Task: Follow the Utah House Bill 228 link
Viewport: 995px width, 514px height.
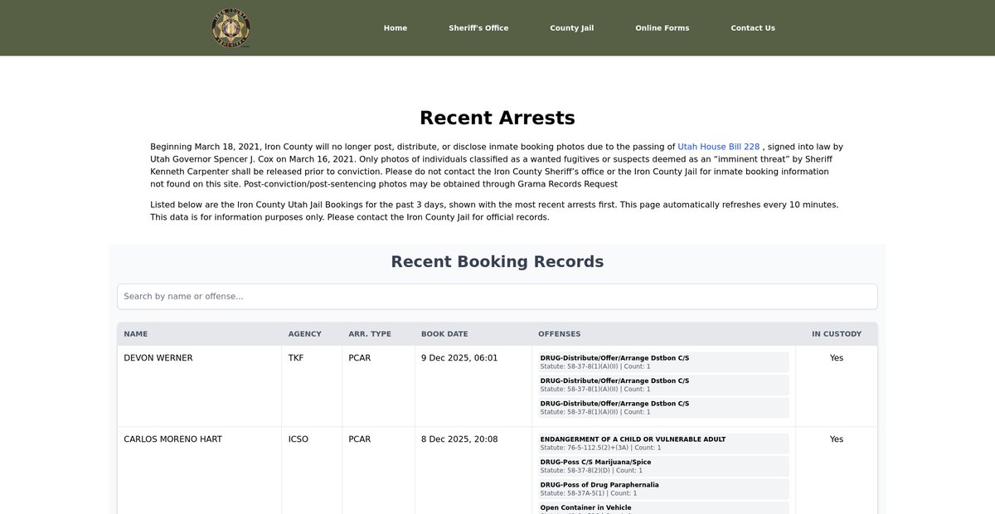Action: (719, 147)
